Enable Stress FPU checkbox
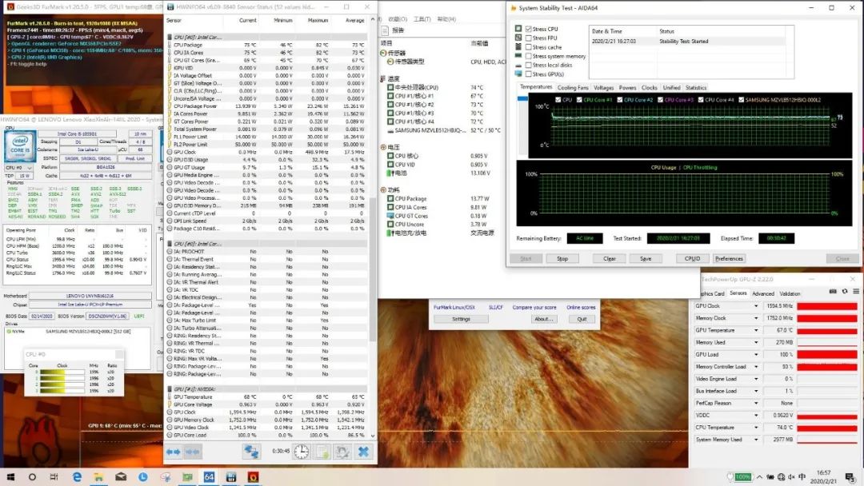The width and height of the screenshot is (864, 486). [529, 38]
